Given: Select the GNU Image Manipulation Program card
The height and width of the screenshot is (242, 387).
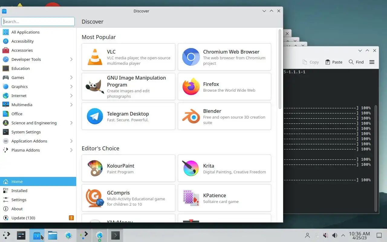Looking at the screenshot, I should point(128,87).
